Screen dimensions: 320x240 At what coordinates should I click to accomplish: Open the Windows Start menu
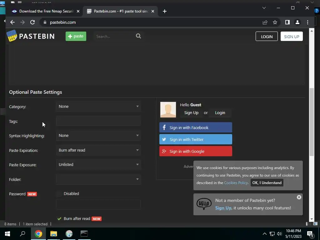coord(7,234)
